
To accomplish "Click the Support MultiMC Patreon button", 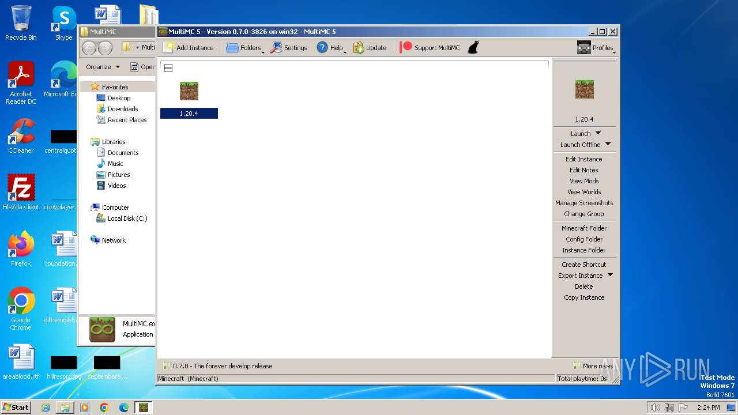I will tap(430, 48).
